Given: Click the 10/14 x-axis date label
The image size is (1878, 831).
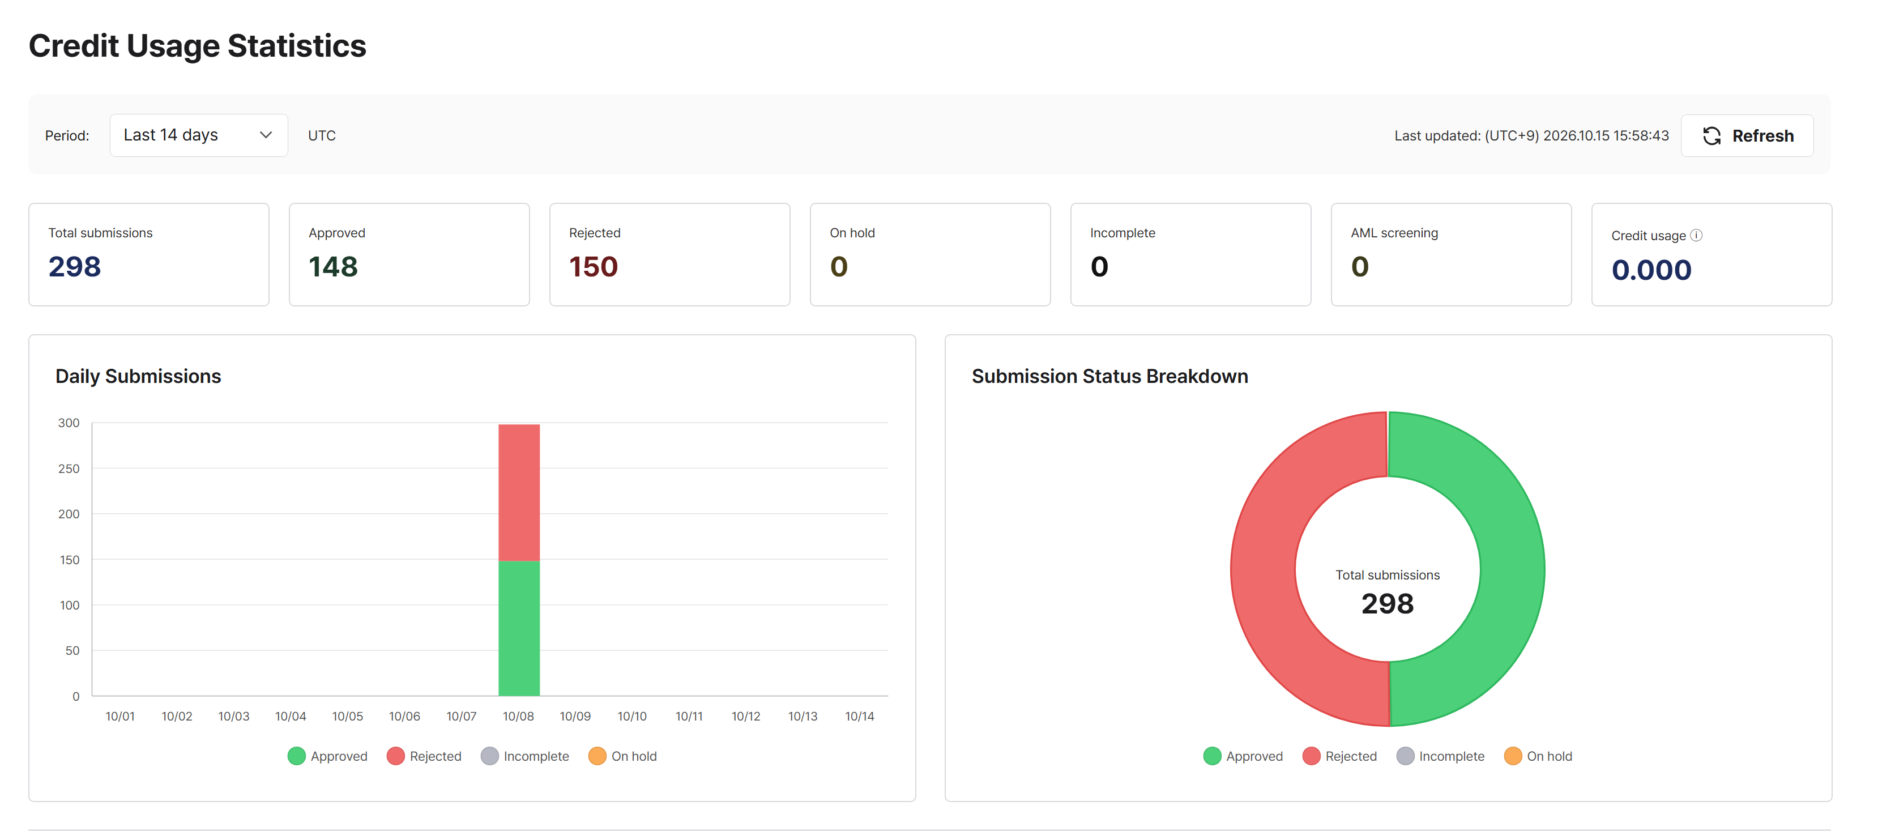Looking at the screenshot, I should click(860, 716).
